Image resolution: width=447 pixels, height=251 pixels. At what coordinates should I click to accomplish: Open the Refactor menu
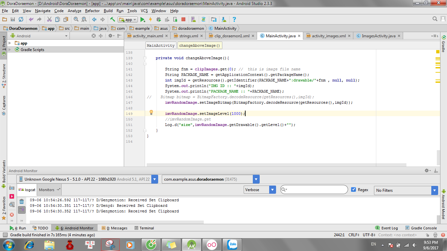tap(92, 11)
